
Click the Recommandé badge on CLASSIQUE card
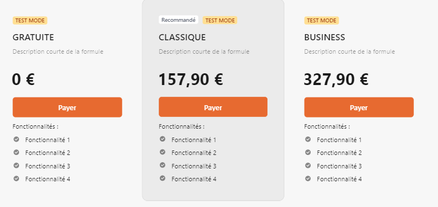pos(178,20)
